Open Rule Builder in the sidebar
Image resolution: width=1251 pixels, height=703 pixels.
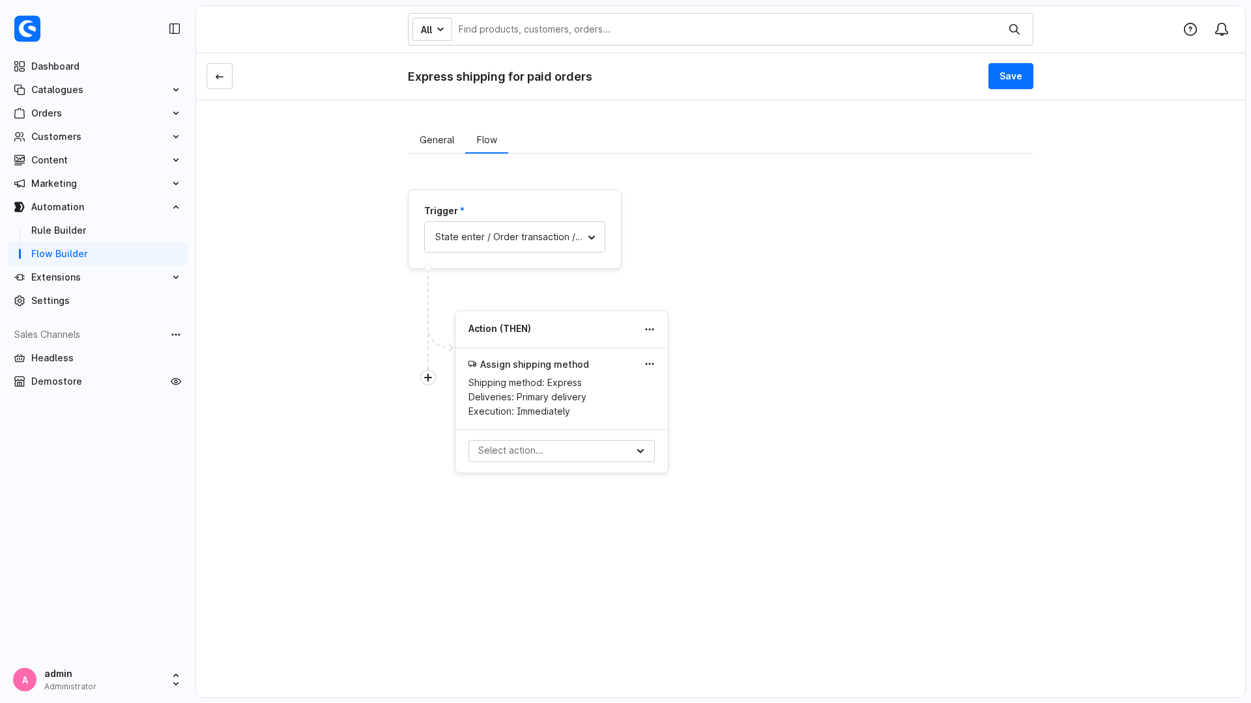pyautogui.click(x=59, y=230)
